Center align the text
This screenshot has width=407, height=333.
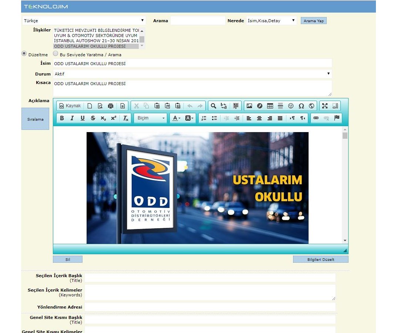tap(259, 118)
